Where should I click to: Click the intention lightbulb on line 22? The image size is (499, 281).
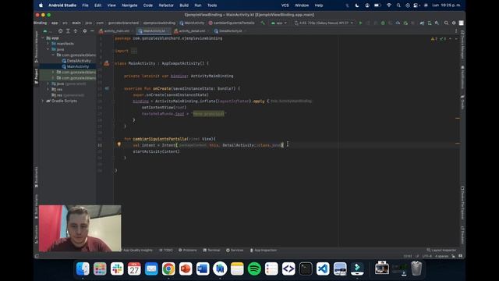[119, 144]
